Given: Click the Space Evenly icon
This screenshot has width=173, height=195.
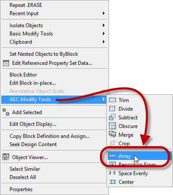Looking at the screenshot, I should pyautogui.click(x=112, y=173).
